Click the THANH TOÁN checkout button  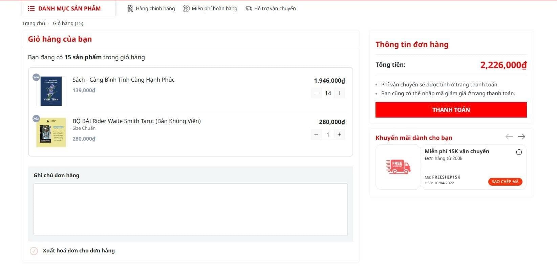tap(451, 110)
